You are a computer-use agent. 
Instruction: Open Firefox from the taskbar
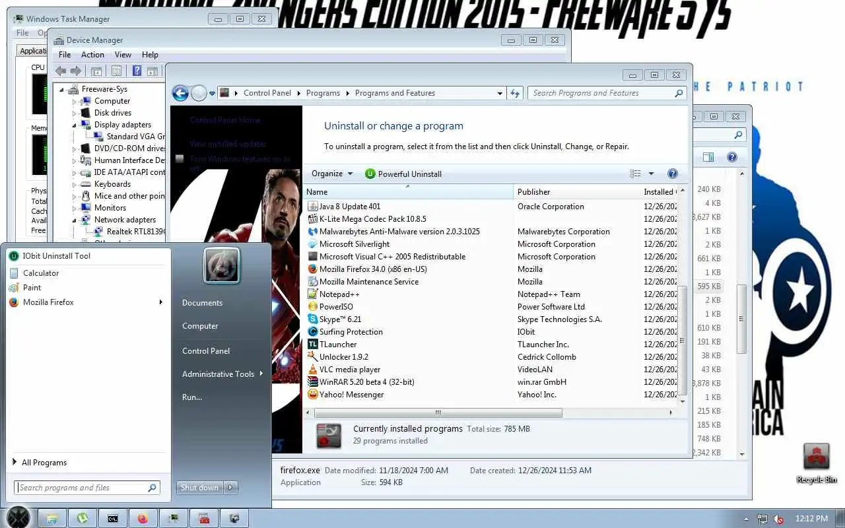[x=143, y=519]
